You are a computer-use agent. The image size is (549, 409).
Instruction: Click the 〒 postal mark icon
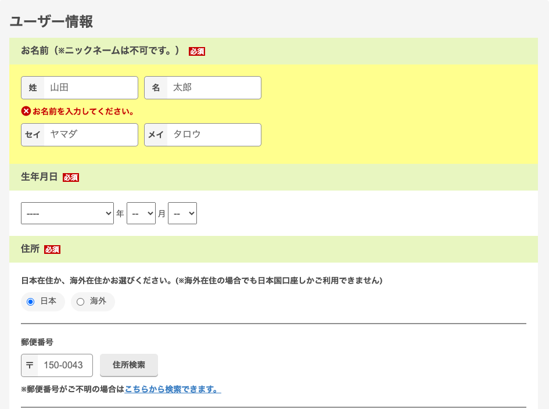[30, 365]
